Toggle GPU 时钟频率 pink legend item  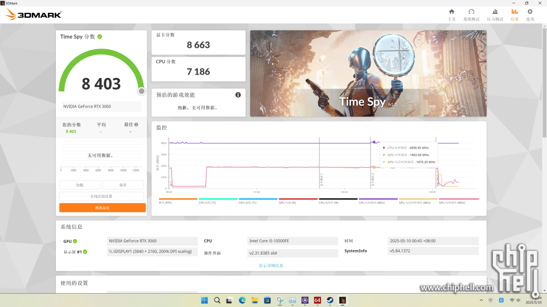pyautogui.click(x=459, y=201)
